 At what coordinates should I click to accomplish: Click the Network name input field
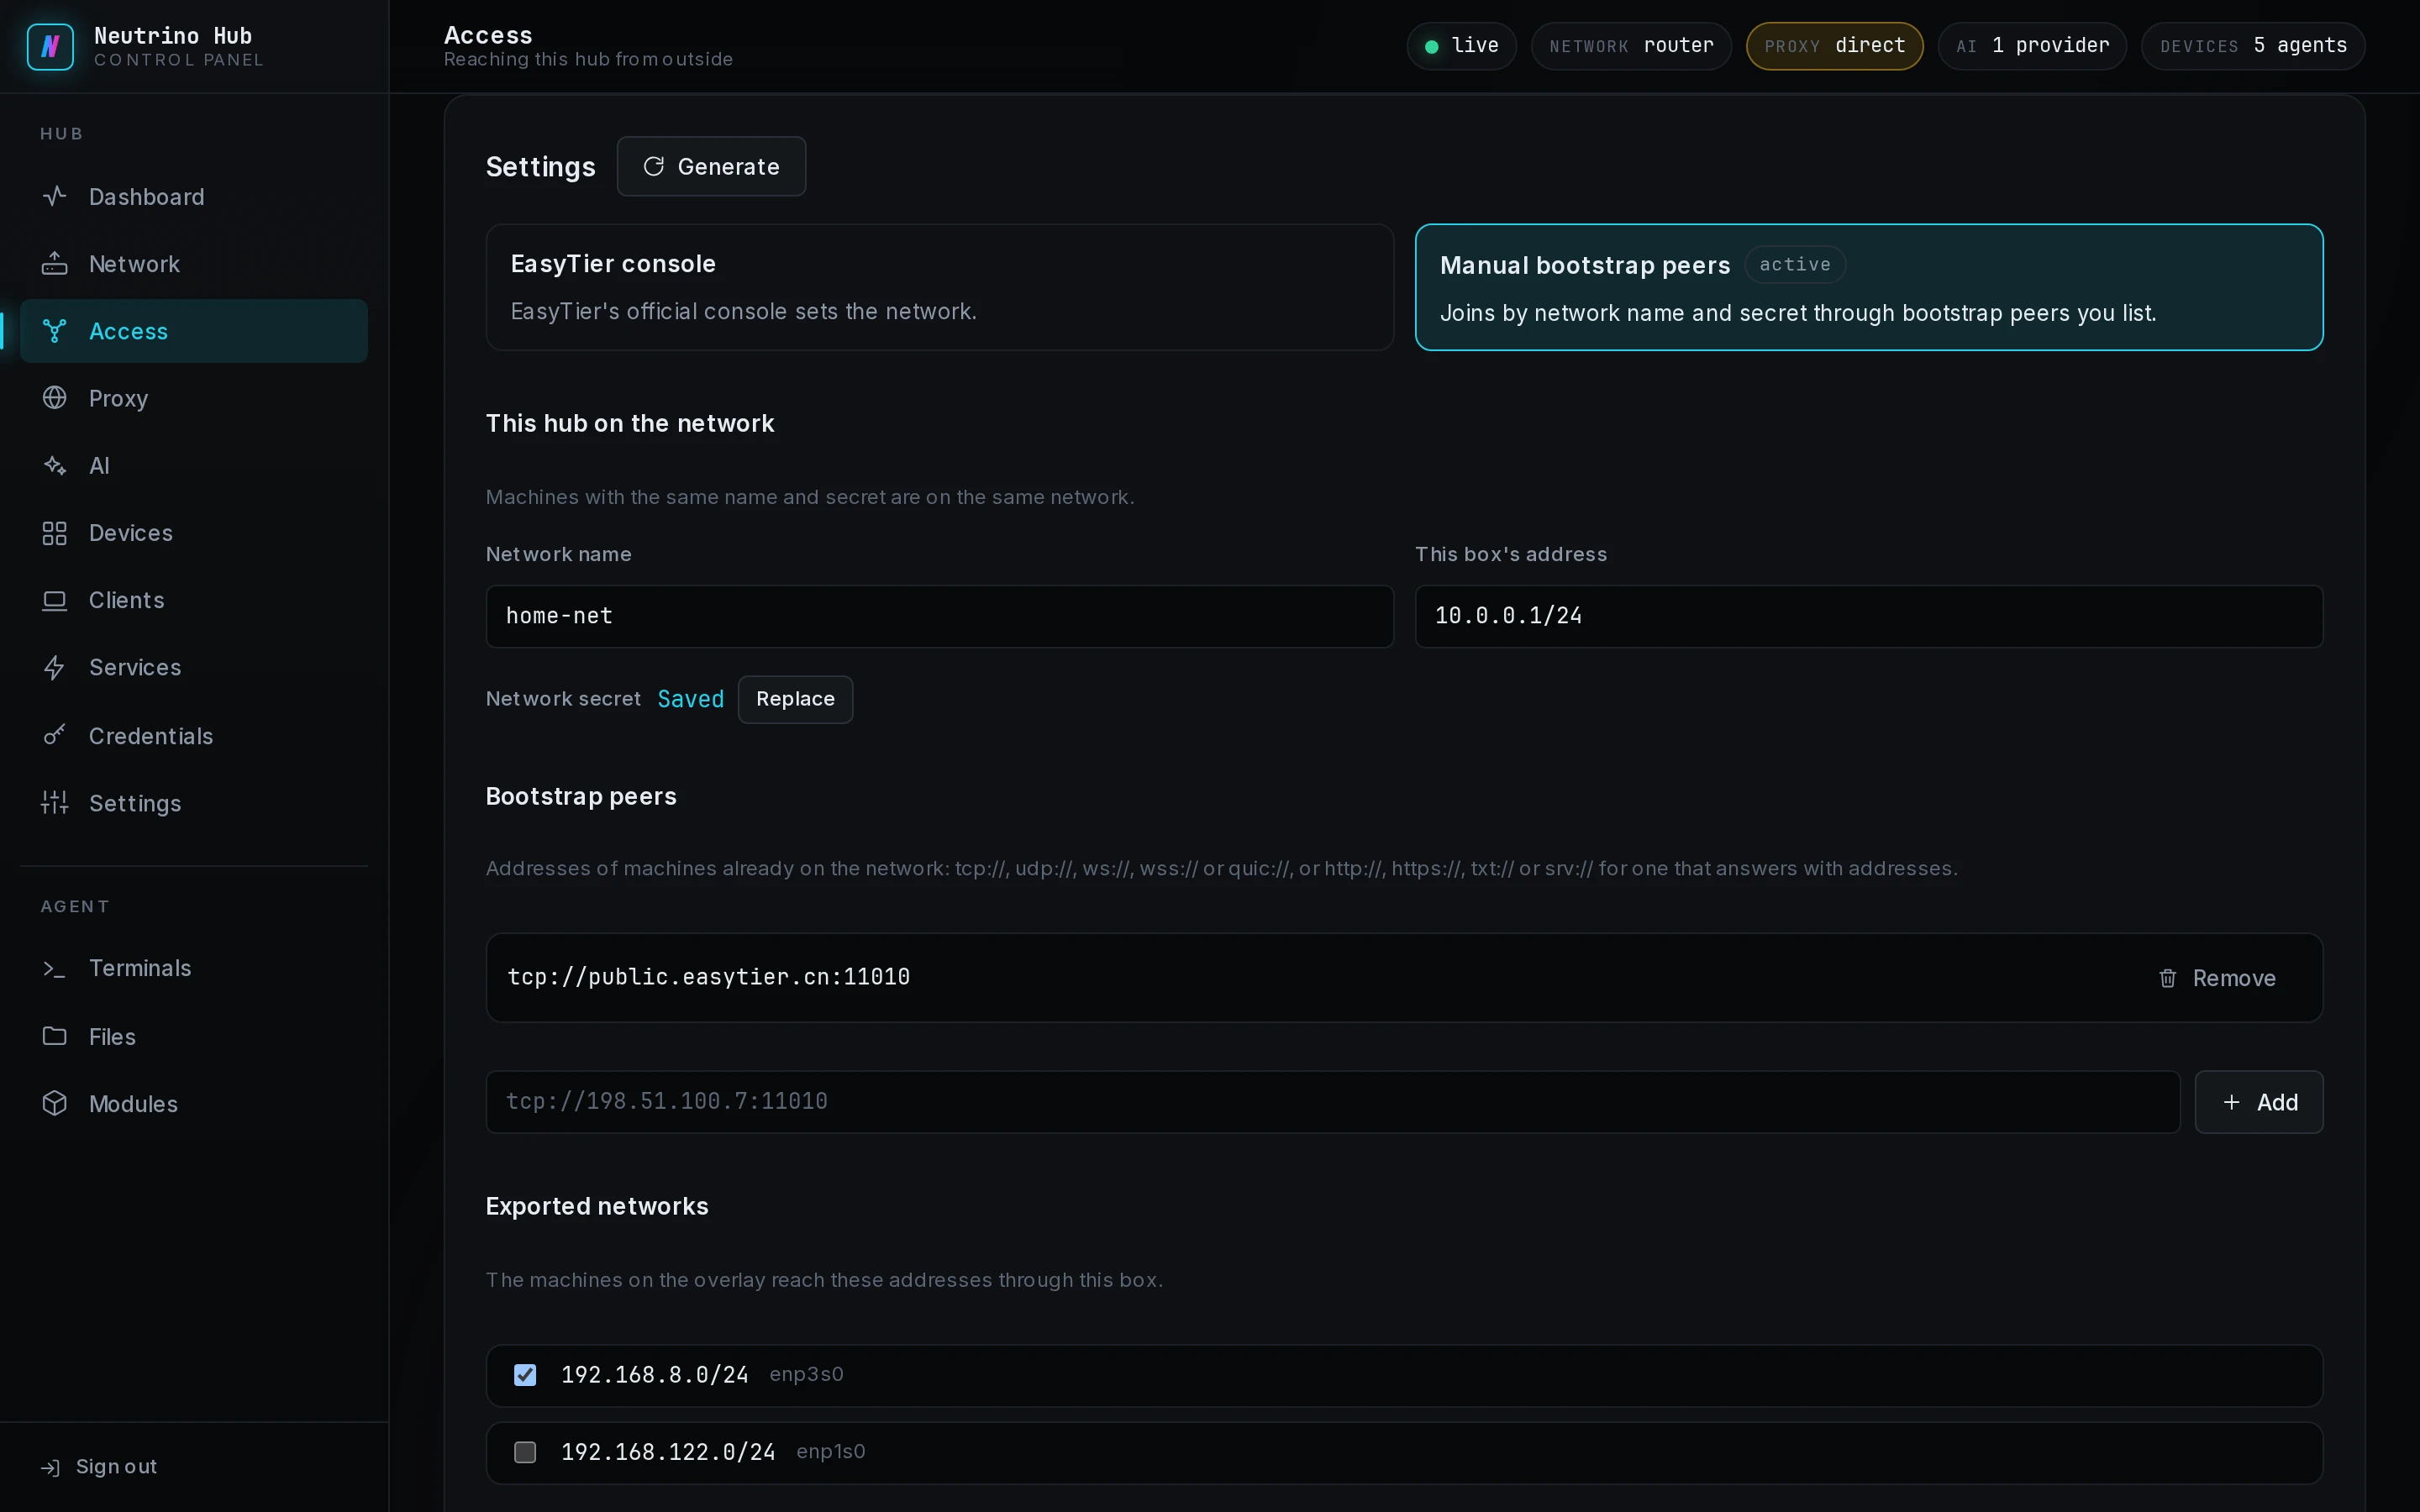[x=939, y=616]
